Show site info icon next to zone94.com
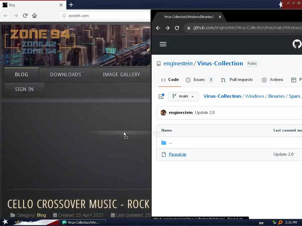 pos(64,16)
